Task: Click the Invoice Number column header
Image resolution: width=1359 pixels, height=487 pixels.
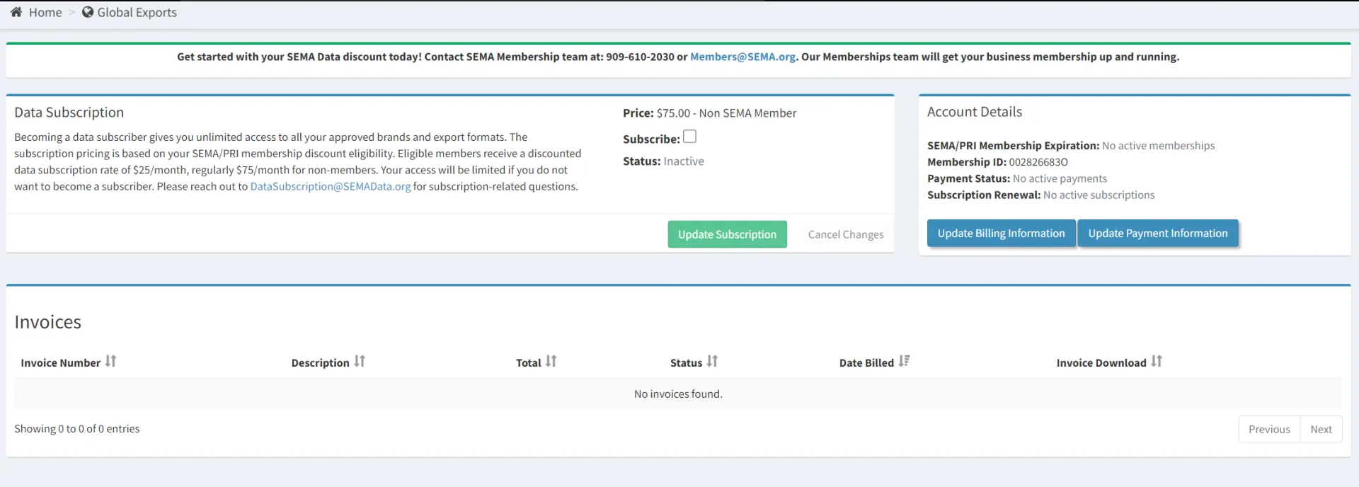Action: (61, 362)
